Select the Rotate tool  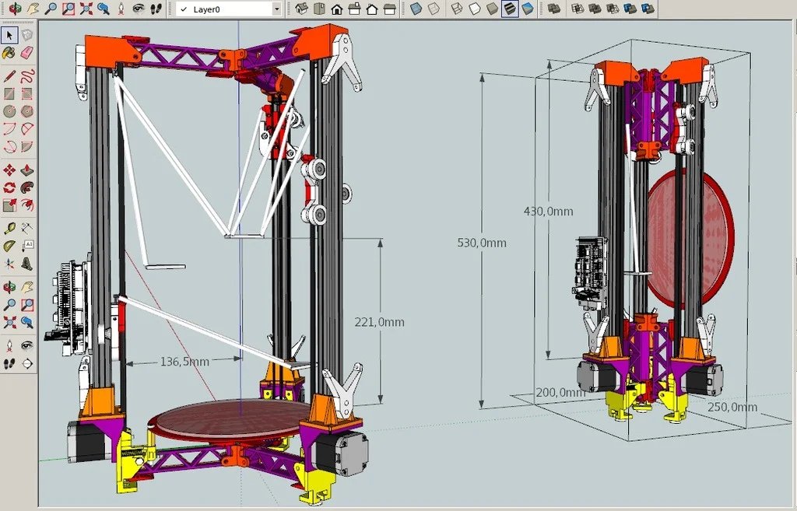[x=9, y=188]
